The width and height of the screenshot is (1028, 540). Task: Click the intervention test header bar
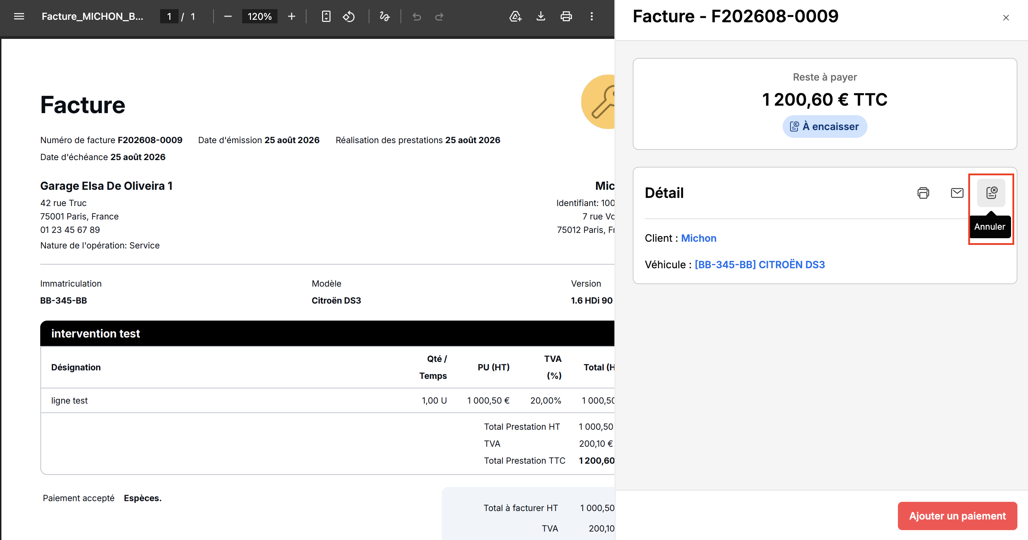(x=327, y=333)
